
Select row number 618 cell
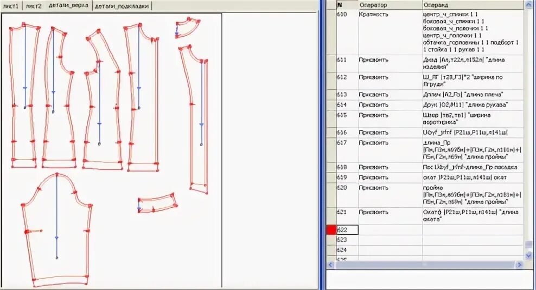(347, 167)
